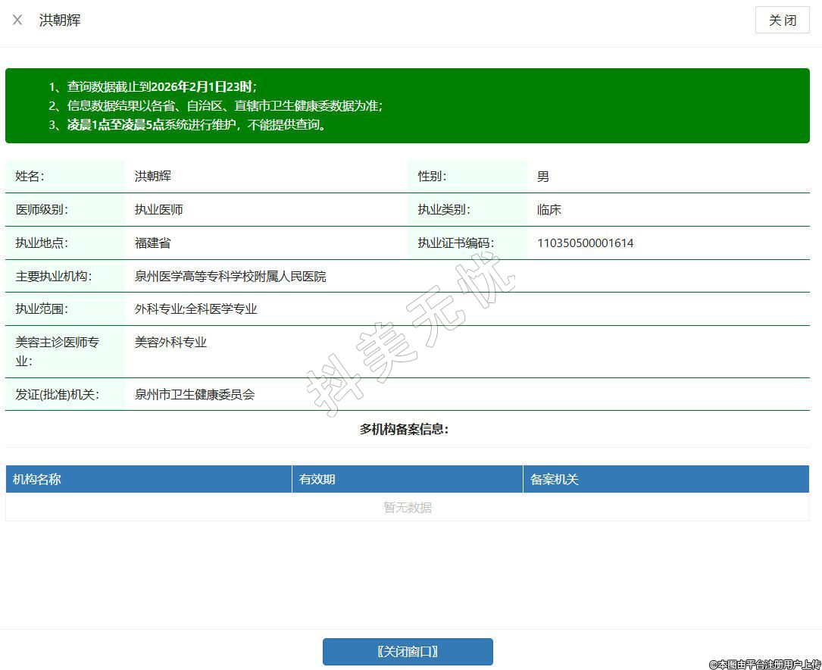Click the 〖关闭窗口〗 button

point(408,652)
